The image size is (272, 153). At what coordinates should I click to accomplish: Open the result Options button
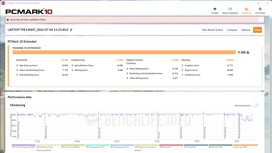click(246, 30)
